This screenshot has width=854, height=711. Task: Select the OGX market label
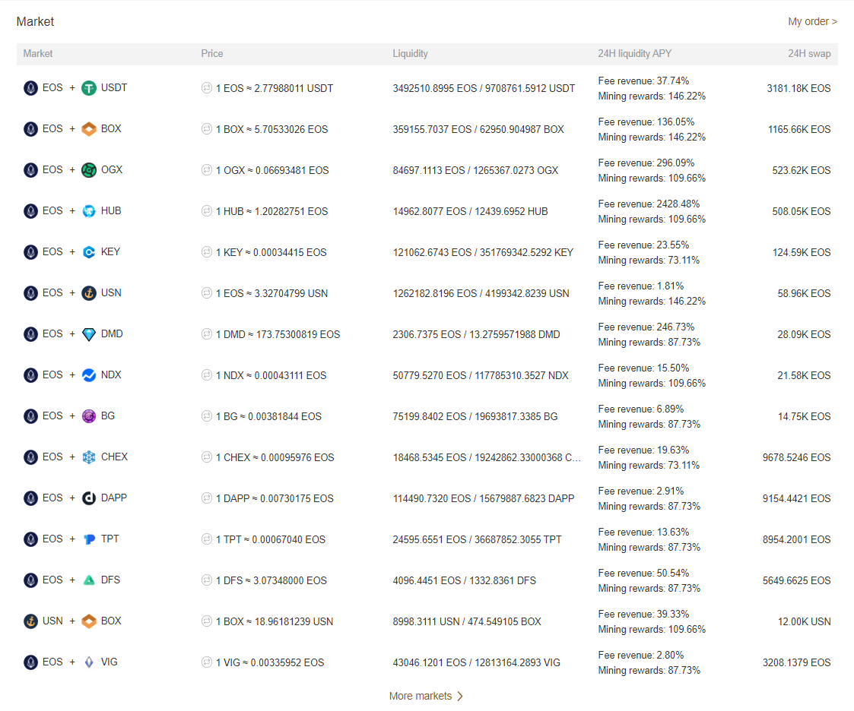[x=112, y=169]
